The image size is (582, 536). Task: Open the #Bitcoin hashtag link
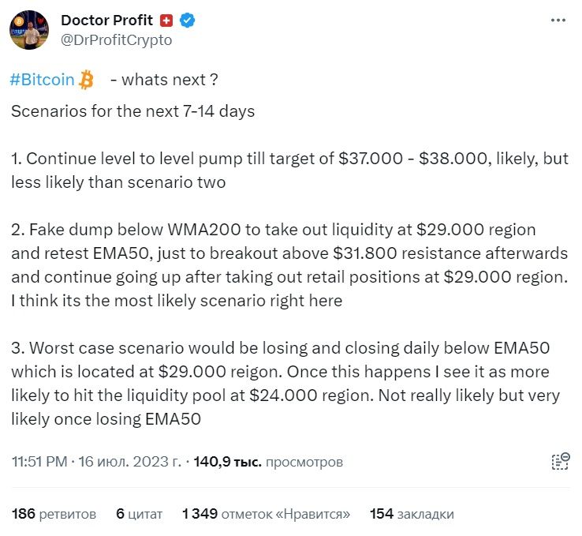(x=43, y=80)
